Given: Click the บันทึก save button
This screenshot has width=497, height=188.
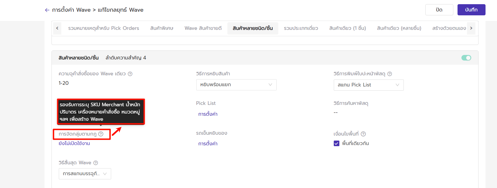Looking at the screenshot, I should point(471,10).
